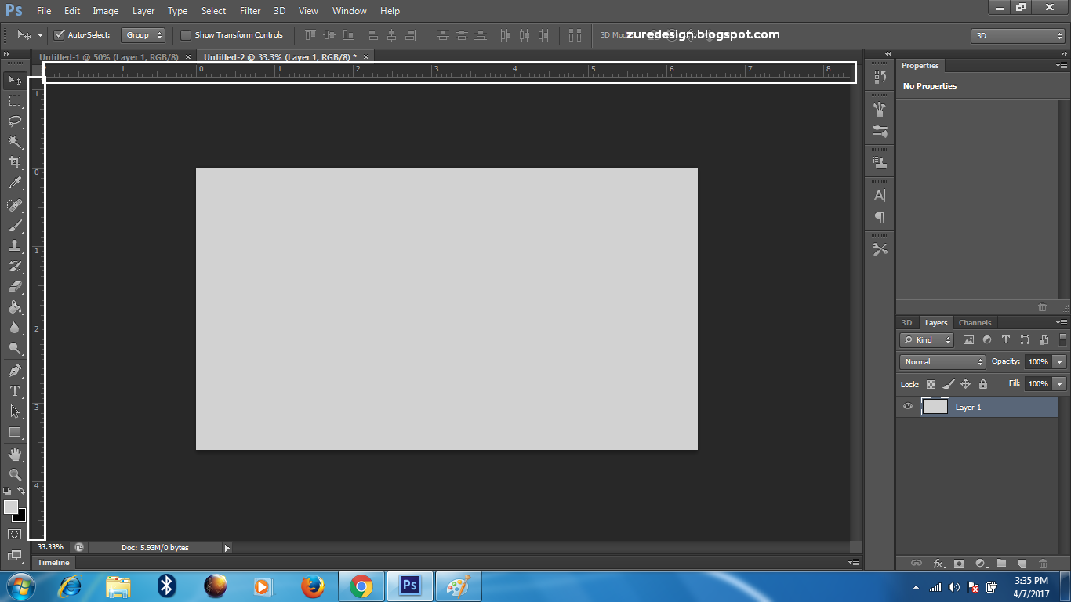Open the Properties panel menu
This screenshot has width=1071, height=602.
pos(1062,66)
